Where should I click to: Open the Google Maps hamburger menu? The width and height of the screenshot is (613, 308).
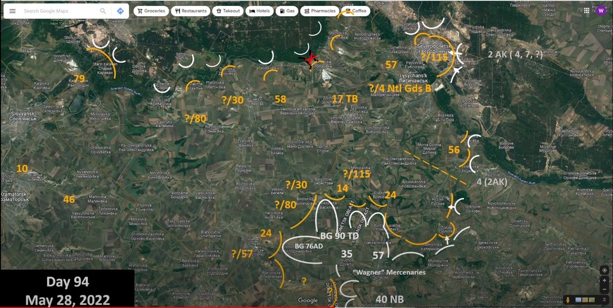tap(13, 11)
